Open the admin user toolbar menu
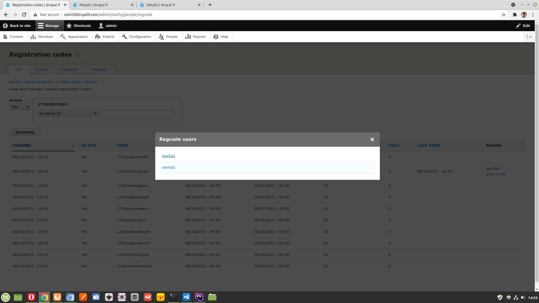The height and width of the screenshot is (303, 539). tap(107, 26)
